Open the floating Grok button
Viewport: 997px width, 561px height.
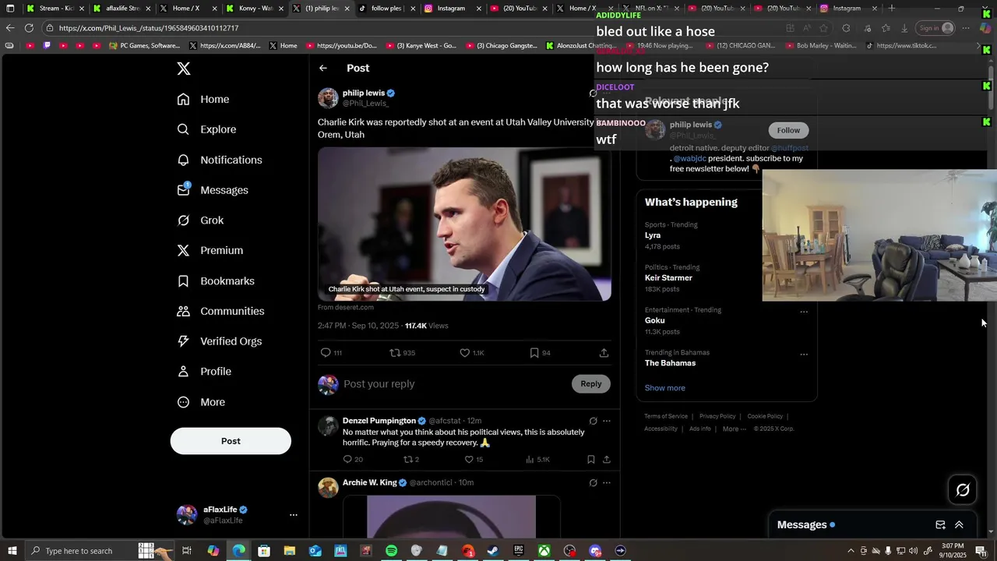(x=963, y=490)
